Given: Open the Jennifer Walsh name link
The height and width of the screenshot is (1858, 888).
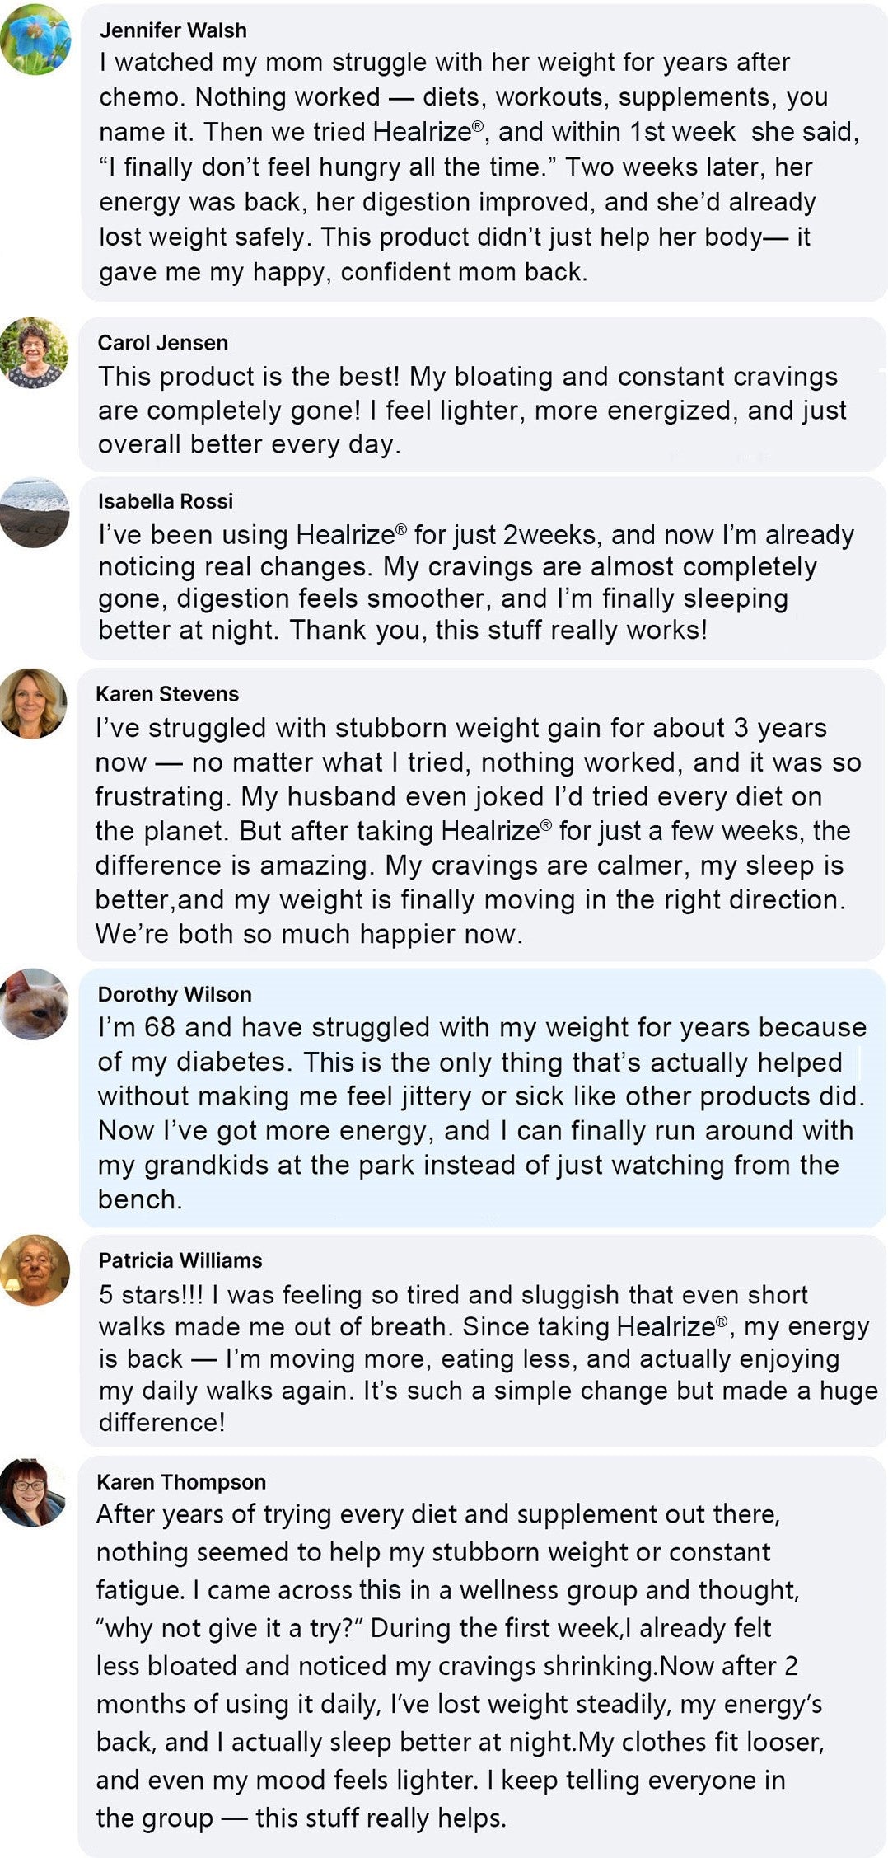Looking at the screenshot, I should tap(173, 30).
